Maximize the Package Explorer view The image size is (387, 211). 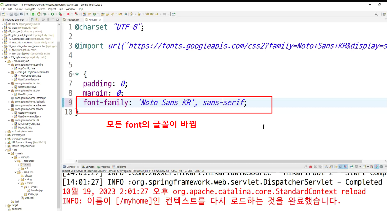point(58,20)
